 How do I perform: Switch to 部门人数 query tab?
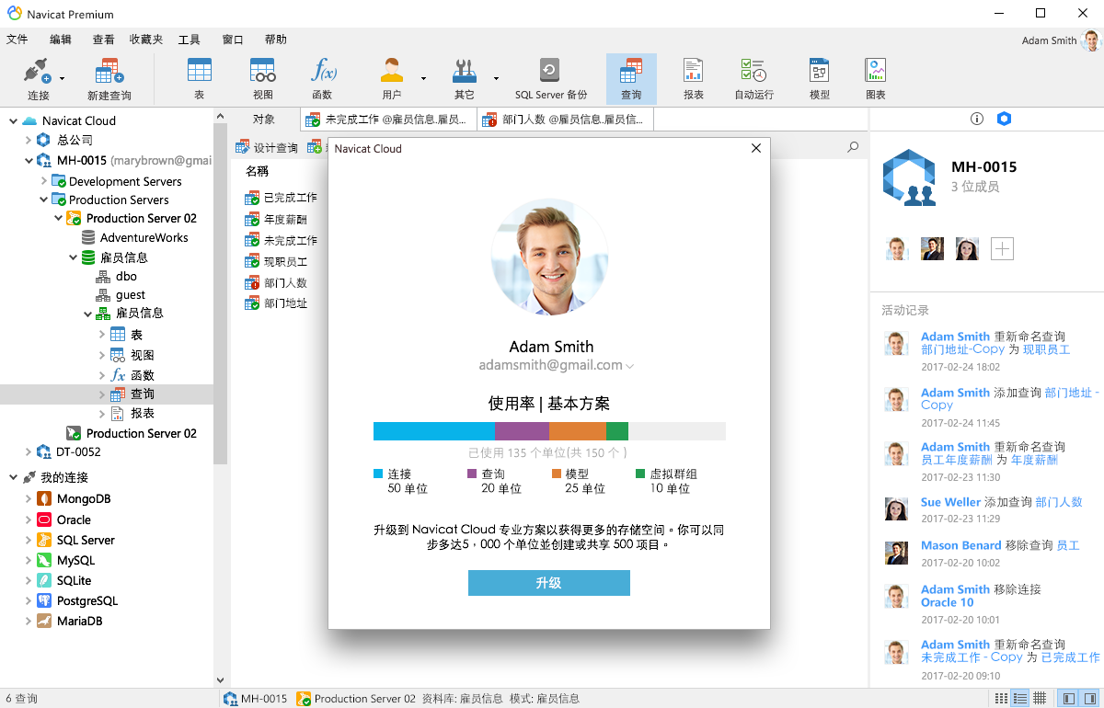click(x=565, y=120)
